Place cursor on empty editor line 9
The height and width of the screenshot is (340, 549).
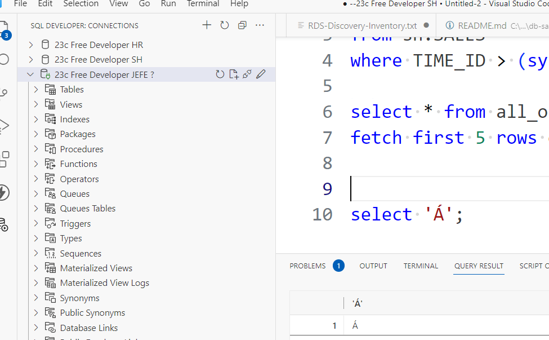[x=422, y=189]
